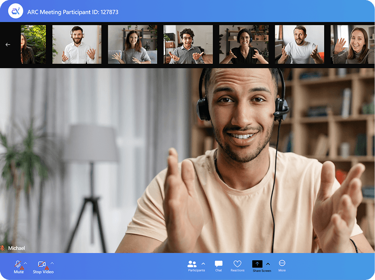Open the Participants list
Screen dimensions: 375x280
pyautogui.click(x=193, y=265)
